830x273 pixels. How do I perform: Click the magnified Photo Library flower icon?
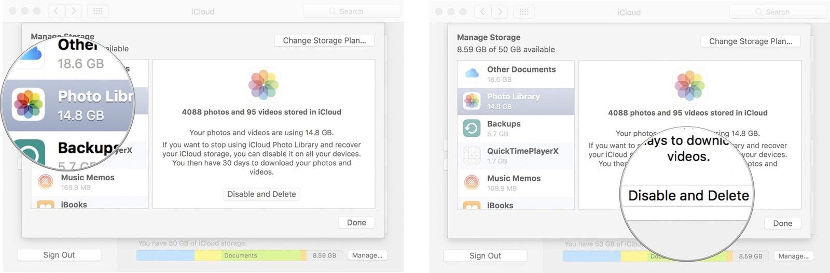(29, 104)
